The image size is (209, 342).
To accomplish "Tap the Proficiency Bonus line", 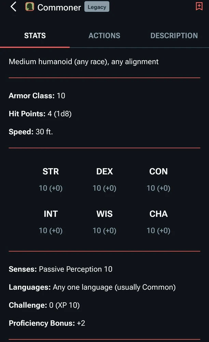I will [47, 323].
